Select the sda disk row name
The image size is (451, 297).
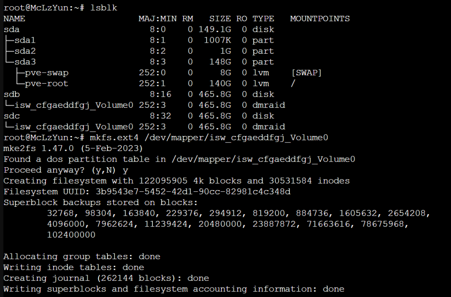[x=11, y=29]
